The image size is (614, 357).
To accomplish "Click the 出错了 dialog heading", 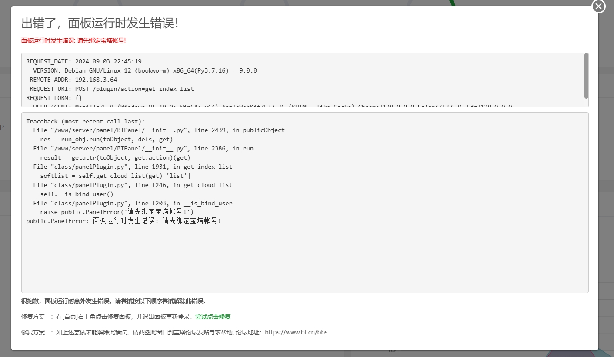I will pyautogui.click(x=100, y=23).
